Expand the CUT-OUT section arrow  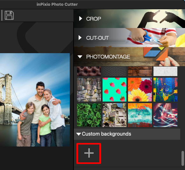pos(80,38)
